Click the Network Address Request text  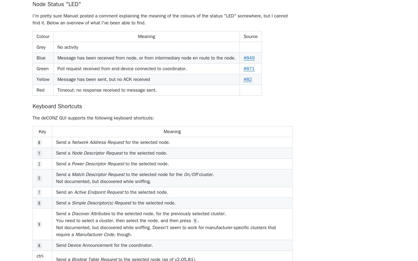click(x=98, y=142)
